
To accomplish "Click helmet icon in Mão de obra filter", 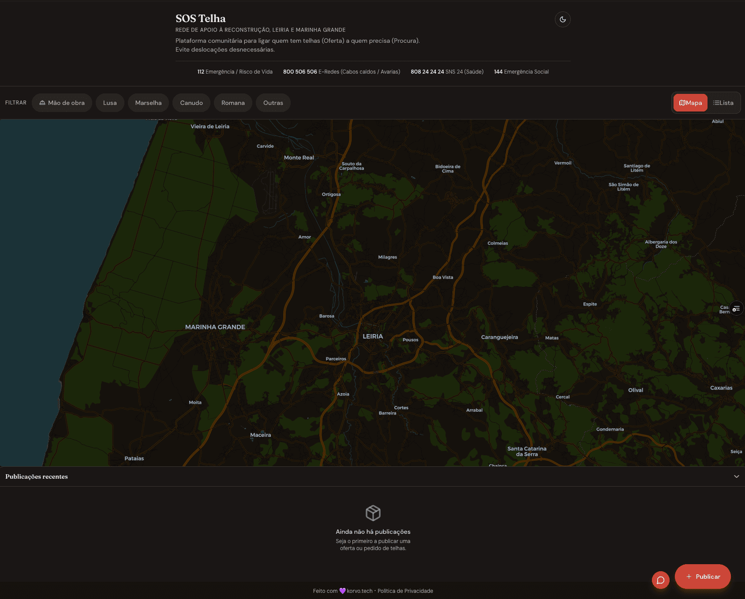I will (42, 103).
